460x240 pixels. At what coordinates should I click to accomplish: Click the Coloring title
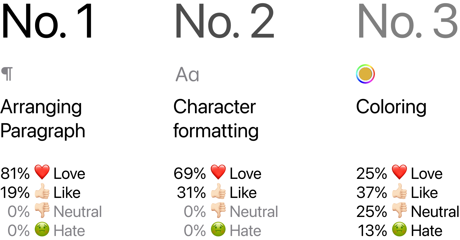(x=391, y=107)
